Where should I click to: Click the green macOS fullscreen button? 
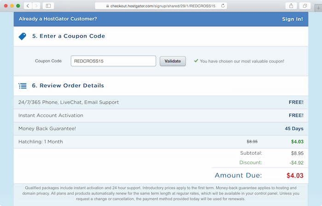[18, 6]
